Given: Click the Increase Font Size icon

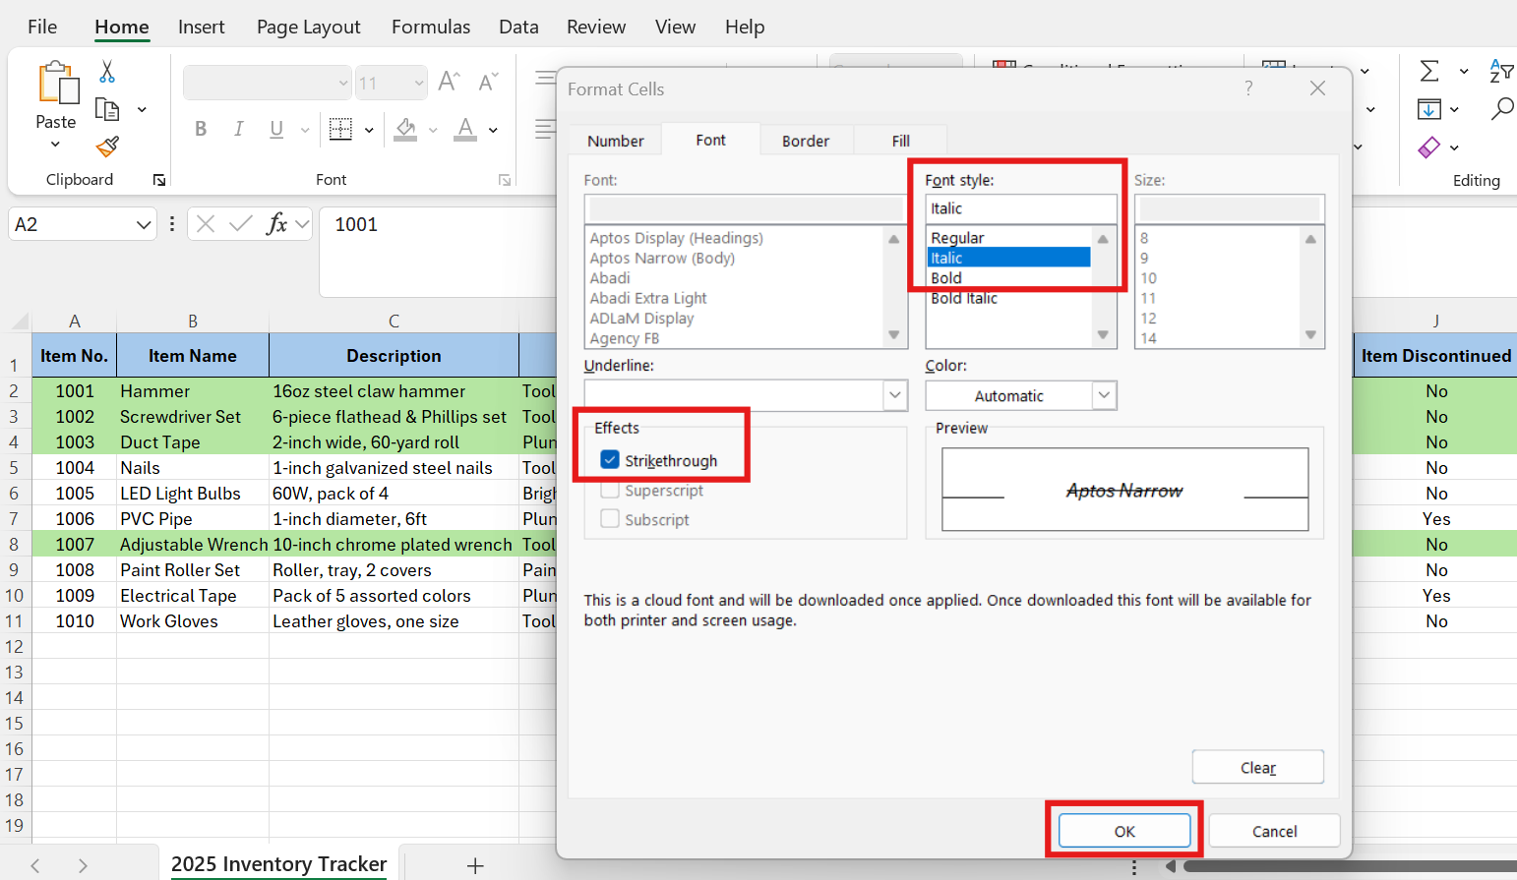Looking at the screenshot, I should coord(449,82).
